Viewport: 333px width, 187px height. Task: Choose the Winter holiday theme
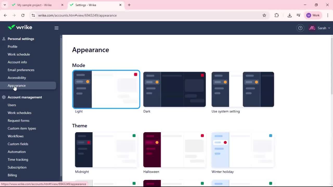[243, 150]
